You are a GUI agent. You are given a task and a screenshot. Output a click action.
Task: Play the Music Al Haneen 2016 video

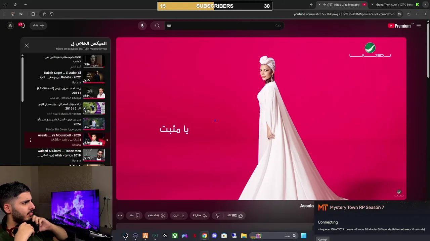click(94, 109)
